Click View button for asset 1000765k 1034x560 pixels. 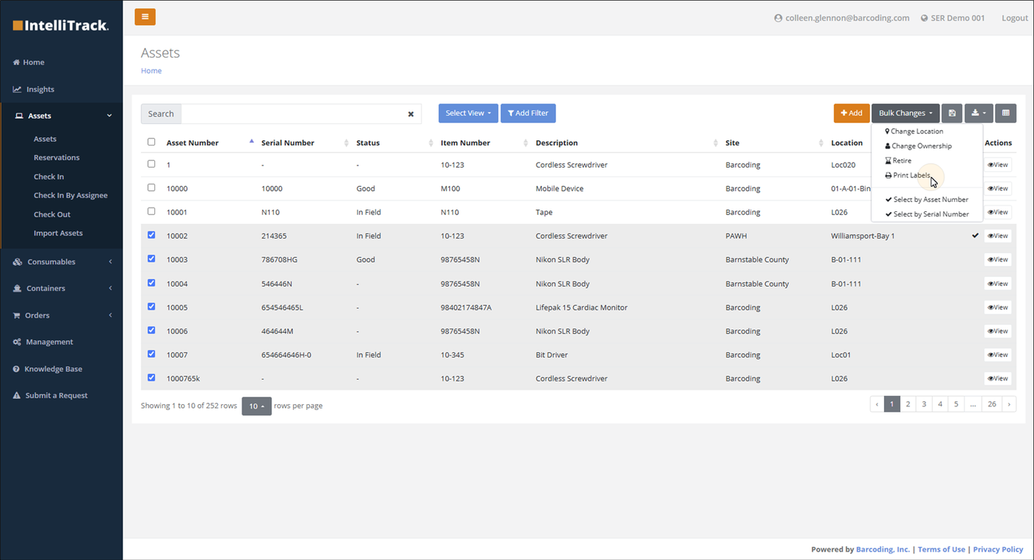[998, 378]
